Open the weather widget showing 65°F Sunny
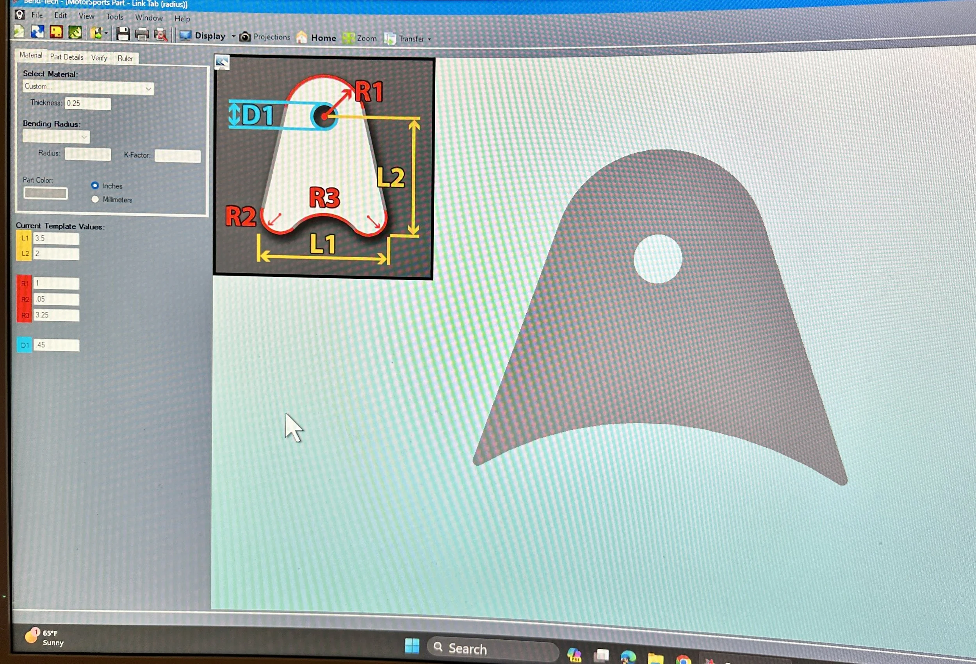This screenshot has width=976, height=664. click(x=45, y=637)
